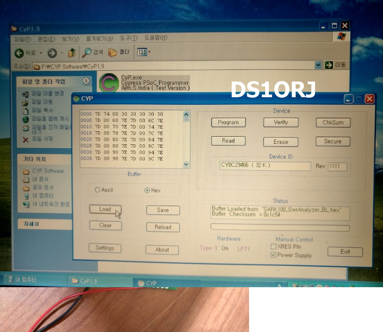Click the Back (뒤로) arrow icon
The height and width of the screenshot is (332, 383).
click(x=19, y=53)
